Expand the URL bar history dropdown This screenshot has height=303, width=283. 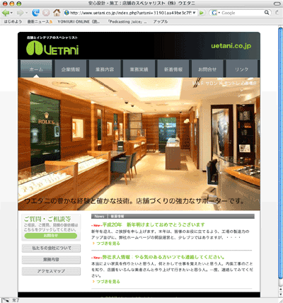coord(194,13)
